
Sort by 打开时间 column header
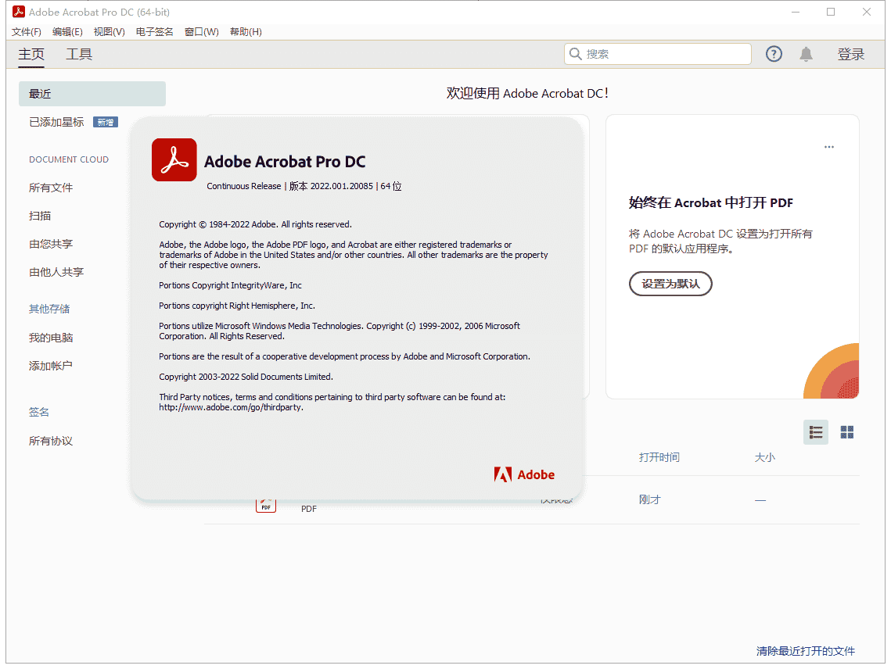tap(659, 457)
